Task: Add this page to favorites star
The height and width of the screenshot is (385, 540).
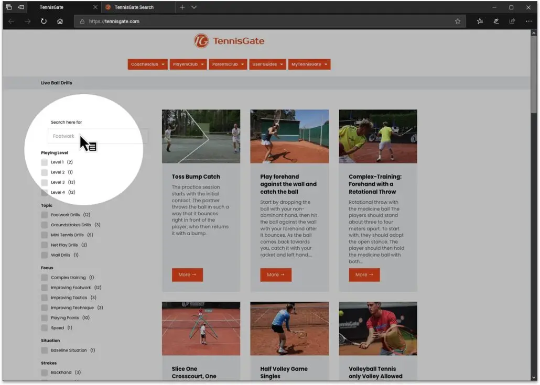Action: coord(458,21)
